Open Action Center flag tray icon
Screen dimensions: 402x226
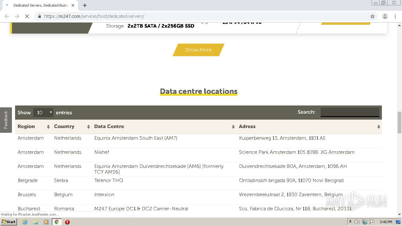pos(372,222)
